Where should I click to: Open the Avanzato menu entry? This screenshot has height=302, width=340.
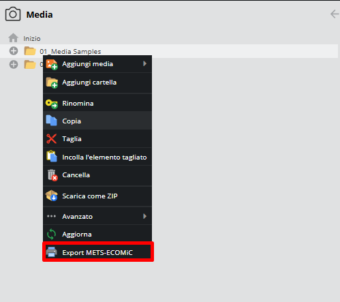coord(97,216)
